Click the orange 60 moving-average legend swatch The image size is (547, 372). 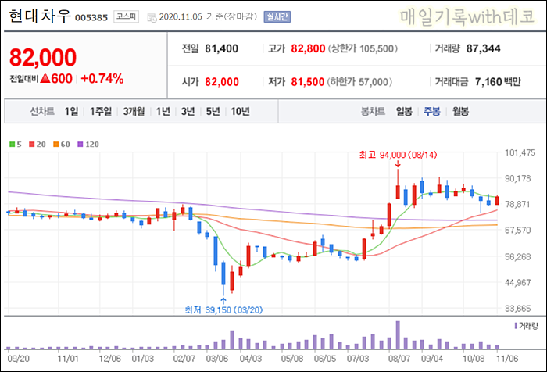(55, 144)
